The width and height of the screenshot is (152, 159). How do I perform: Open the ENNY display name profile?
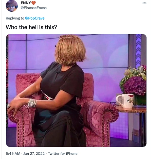coord(26,3)
